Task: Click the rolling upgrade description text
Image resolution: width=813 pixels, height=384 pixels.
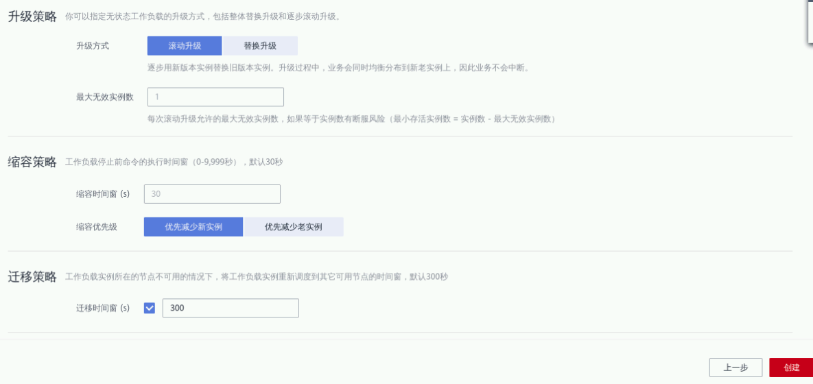Action: [338, 68]
